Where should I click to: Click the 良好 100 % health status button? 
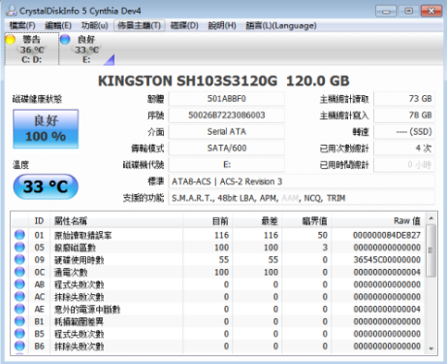click(x=46, y=129)
